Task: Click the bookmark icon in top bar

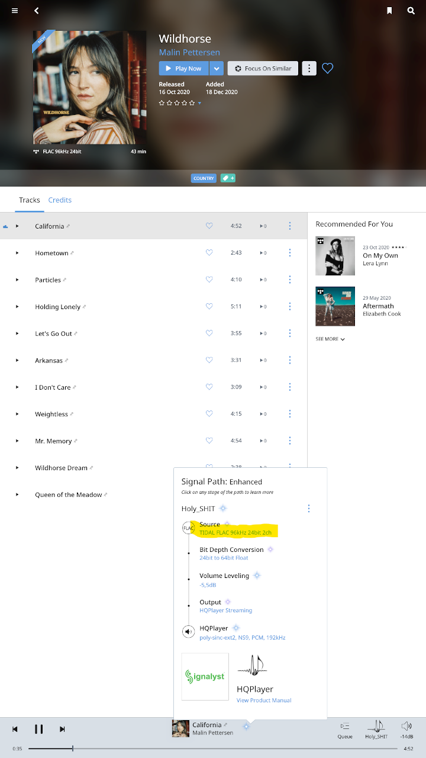Action: click(389, 11)
